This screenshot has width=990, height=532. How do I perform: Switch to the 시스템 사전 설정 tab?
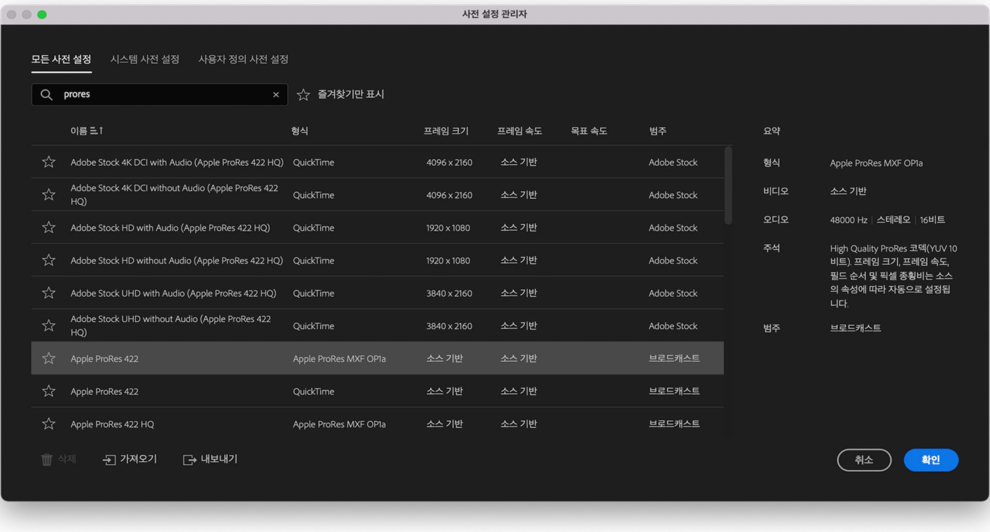[x=145, y=59]
